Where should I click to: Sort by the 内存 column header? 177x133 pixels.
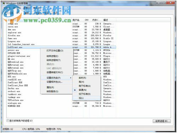(x=96, y=20)
